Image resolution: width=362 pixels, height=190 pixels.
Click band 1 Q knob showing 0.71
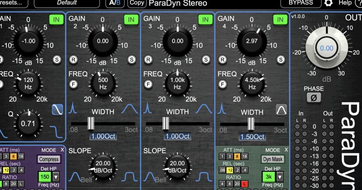coord(28,124)
